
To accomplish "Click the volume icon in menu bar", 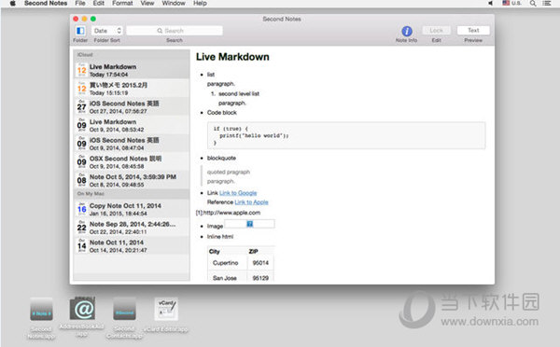I will click(491, 3).
